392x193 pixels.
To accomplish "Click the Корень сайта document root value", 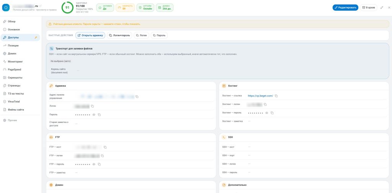I will point(78,71).
